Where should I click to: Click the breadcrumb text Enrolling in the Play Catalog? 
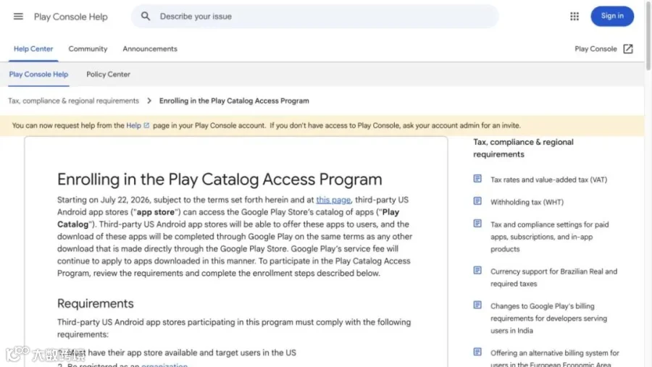(234, 101)
